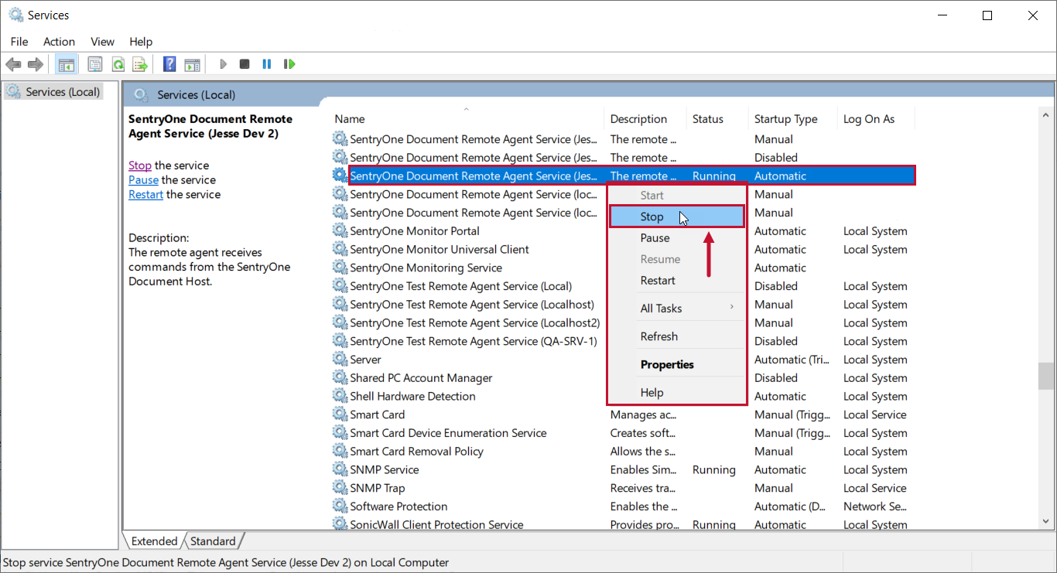Click the scrollbar up arrow in services list
The image size is (1057, 573).
click(1045, 116)
